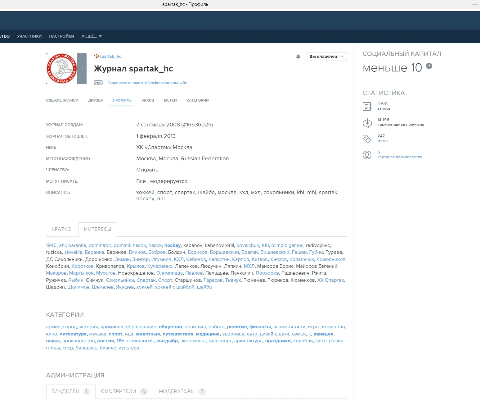Click the tags statistics icon
The height and width of the screenshot is (401, 480).
coord(367,139)
